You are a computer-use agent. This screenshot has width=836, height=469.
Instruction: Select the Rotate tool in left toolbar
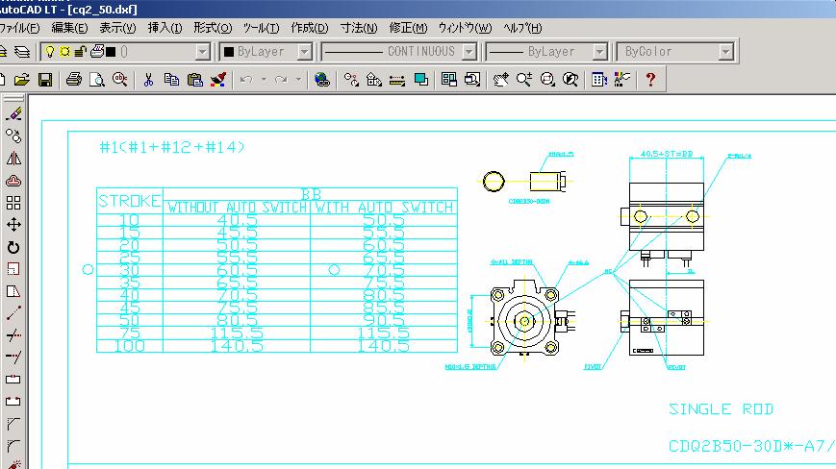13,247
